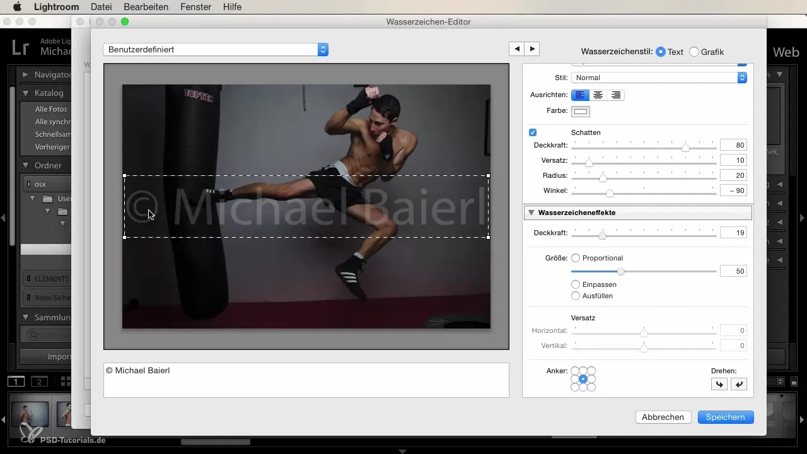Viewport: 807px width, 454px height.
Task: Expand the Navigator panel in Lightroom
Action: 25,74
